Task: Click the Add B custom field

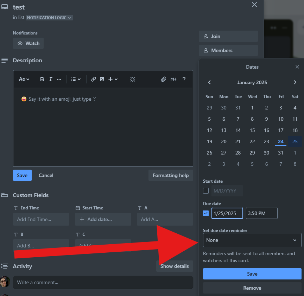Action: (41, 245)
